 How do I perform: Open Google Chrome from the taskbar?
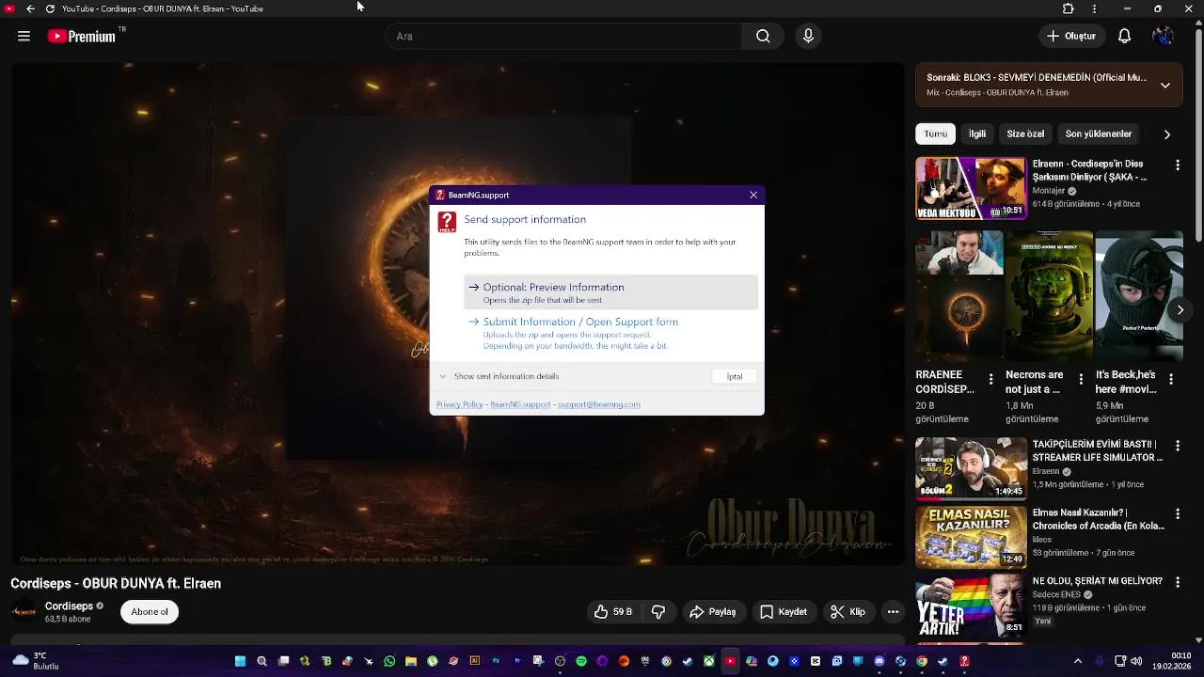922,661
